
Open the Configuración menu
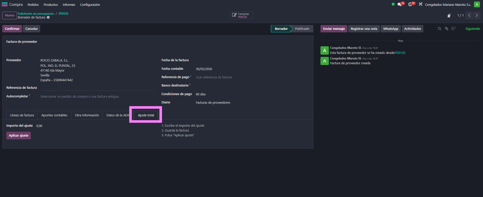(90, 5)
